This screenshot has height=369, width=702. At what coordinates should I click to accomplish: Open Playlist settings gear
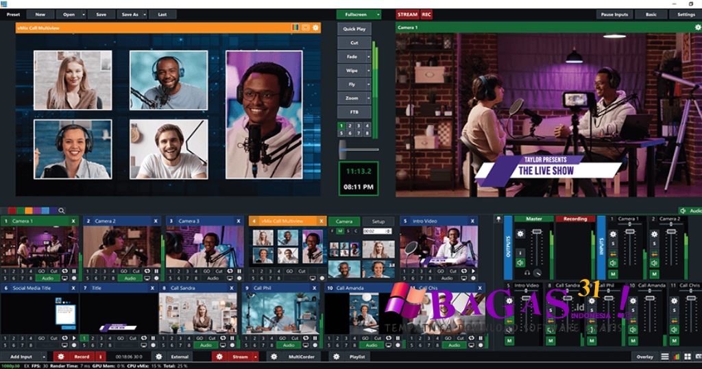pos(336,357)
